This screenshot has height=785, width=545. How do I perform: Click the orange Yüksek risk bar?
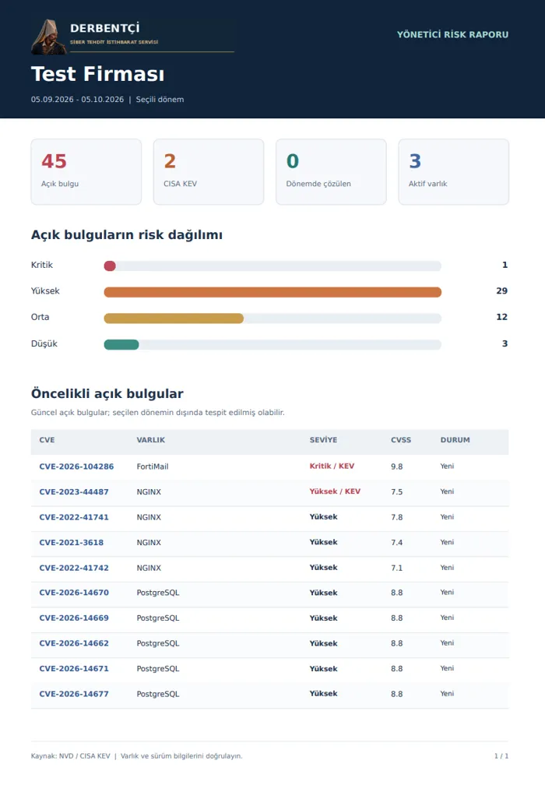click(272, 292)
